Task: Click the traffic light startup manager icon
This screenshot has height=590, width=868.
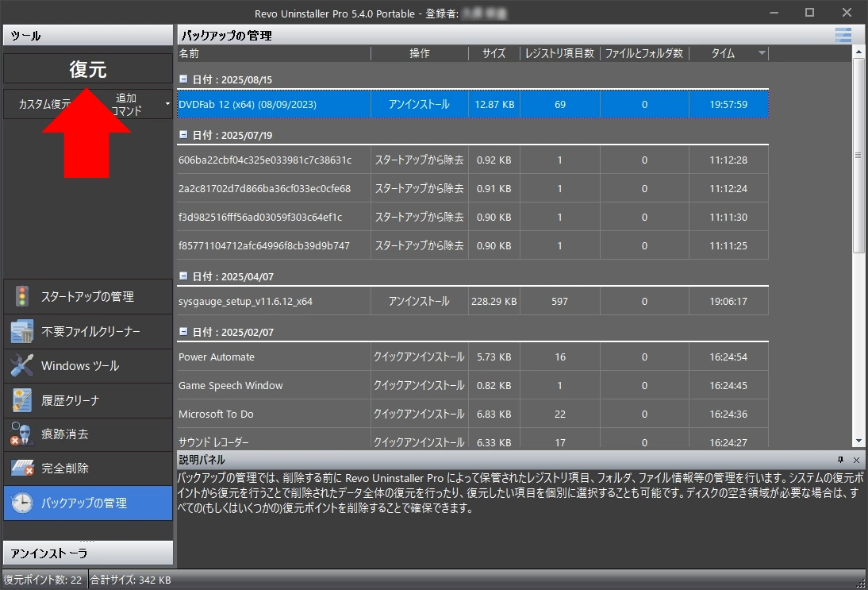Action: click(22, 296)
